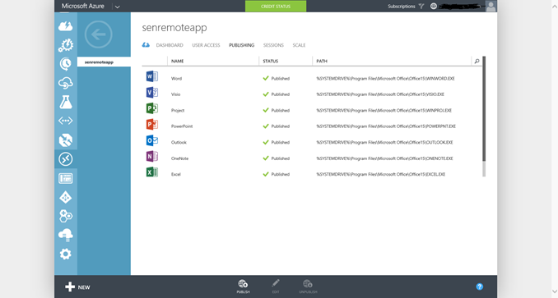Expand the Microsoft Azure chevron dropdown

click(x=117, y=7)
